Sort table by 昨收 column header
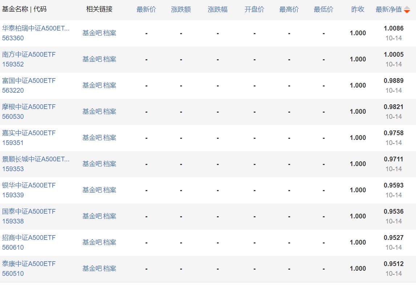 pos(358,9)
